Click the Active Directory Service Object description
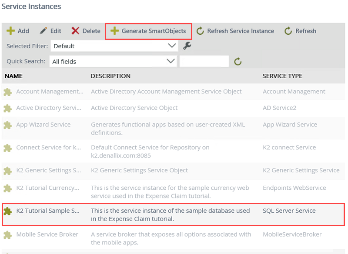The width and height of the screenshot is (348, 254). click(x=134, y=108)
